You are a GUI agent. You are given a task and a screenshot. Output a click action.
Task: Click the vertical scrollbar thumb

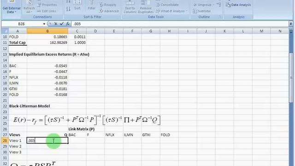click(291, 78)
